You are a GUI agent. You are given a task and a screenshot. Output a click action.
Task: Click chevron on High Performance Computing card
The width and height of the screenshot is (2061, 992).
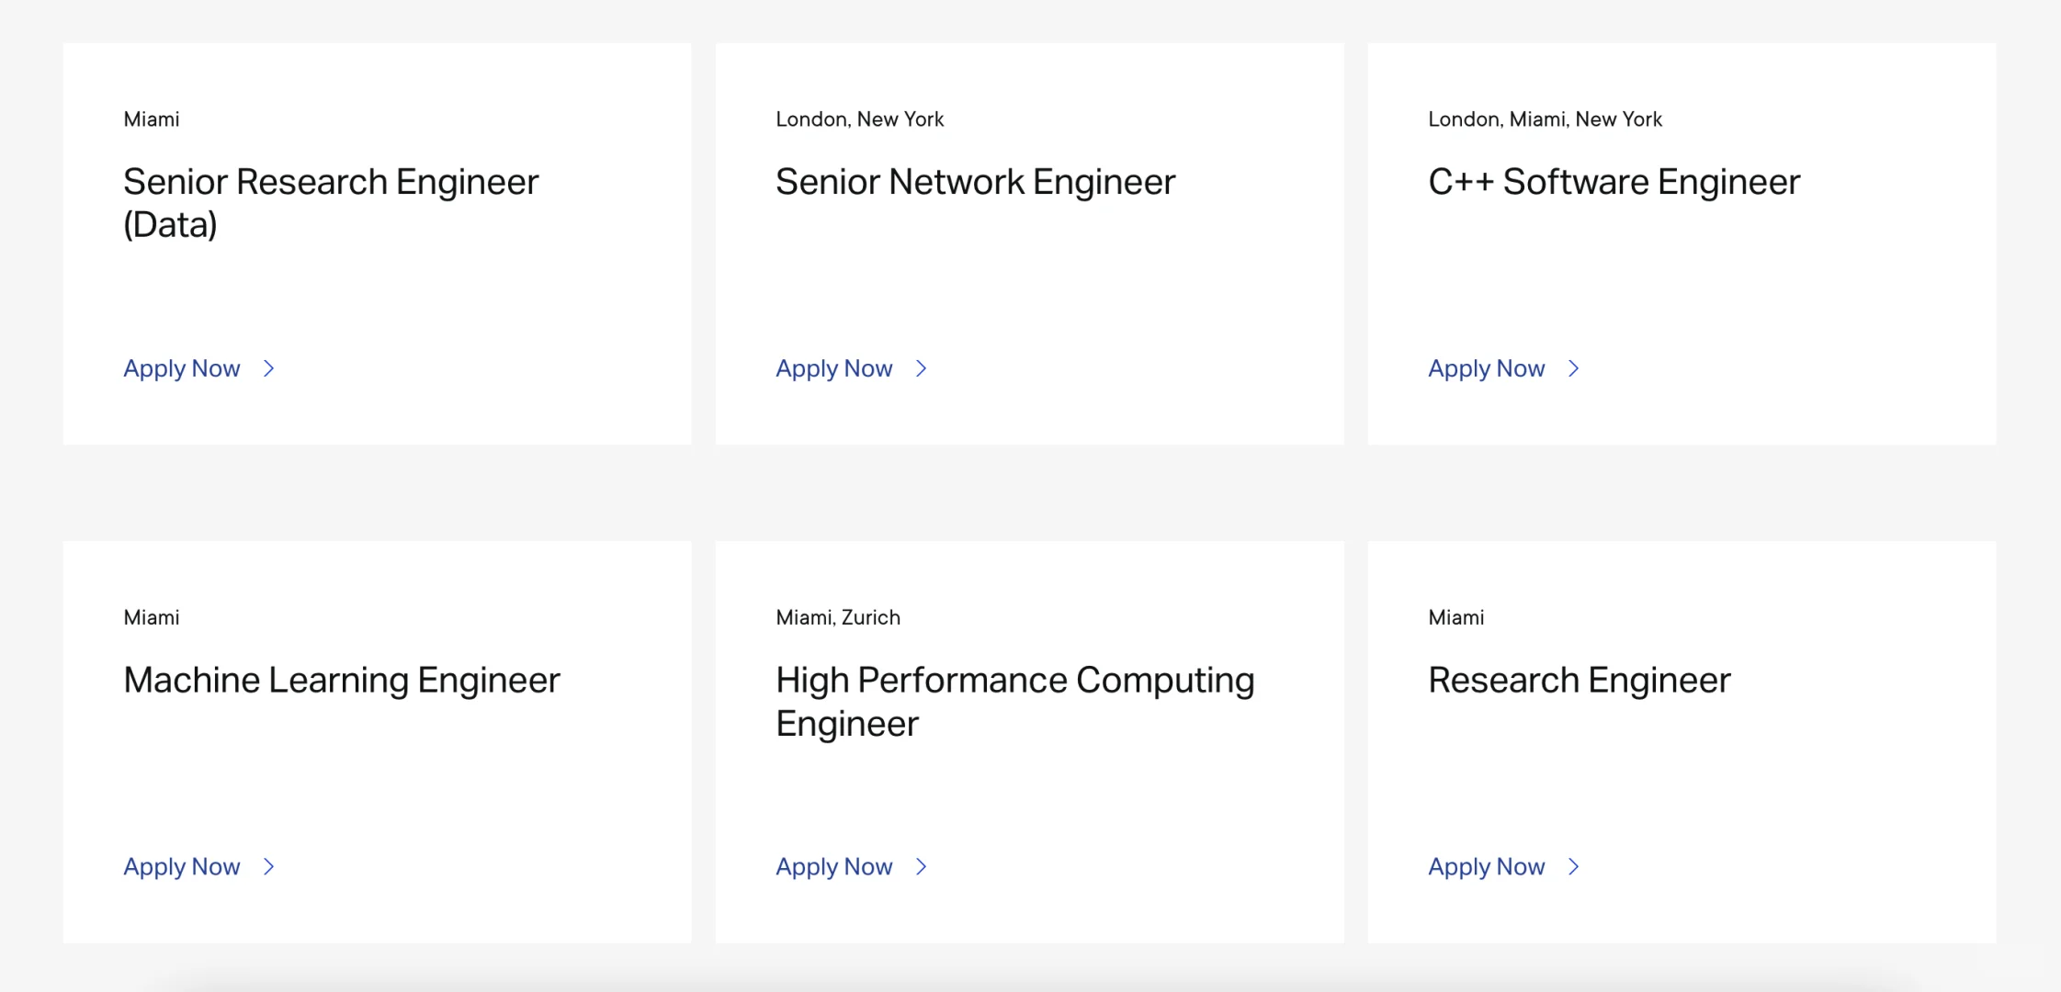coord(921,866)
